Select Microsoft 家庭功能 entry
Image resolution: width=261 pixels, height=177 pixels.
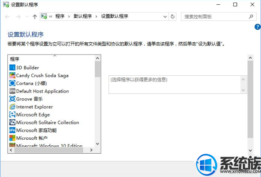point(37,130)
